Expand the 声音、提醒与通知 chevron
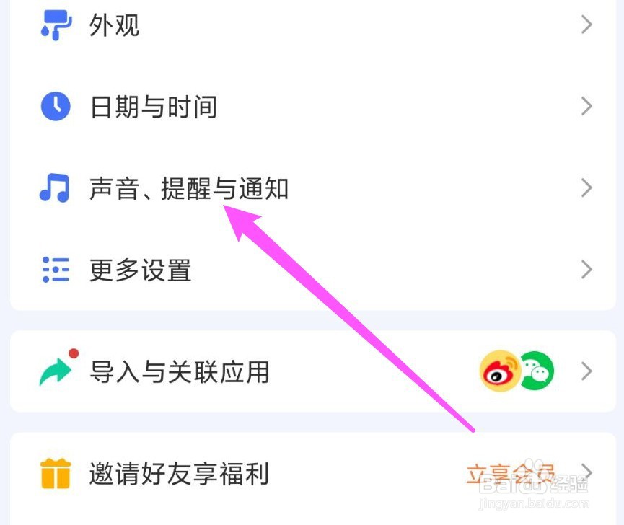The width and height of the screenshot is (624, 525). tap(586, 188)
